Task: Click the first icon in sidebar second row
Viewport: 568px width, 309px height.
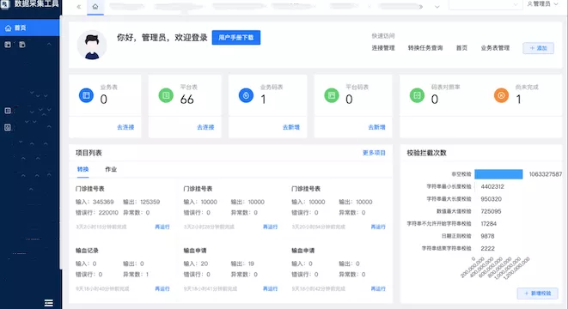Action: click(x=8, y=45)
